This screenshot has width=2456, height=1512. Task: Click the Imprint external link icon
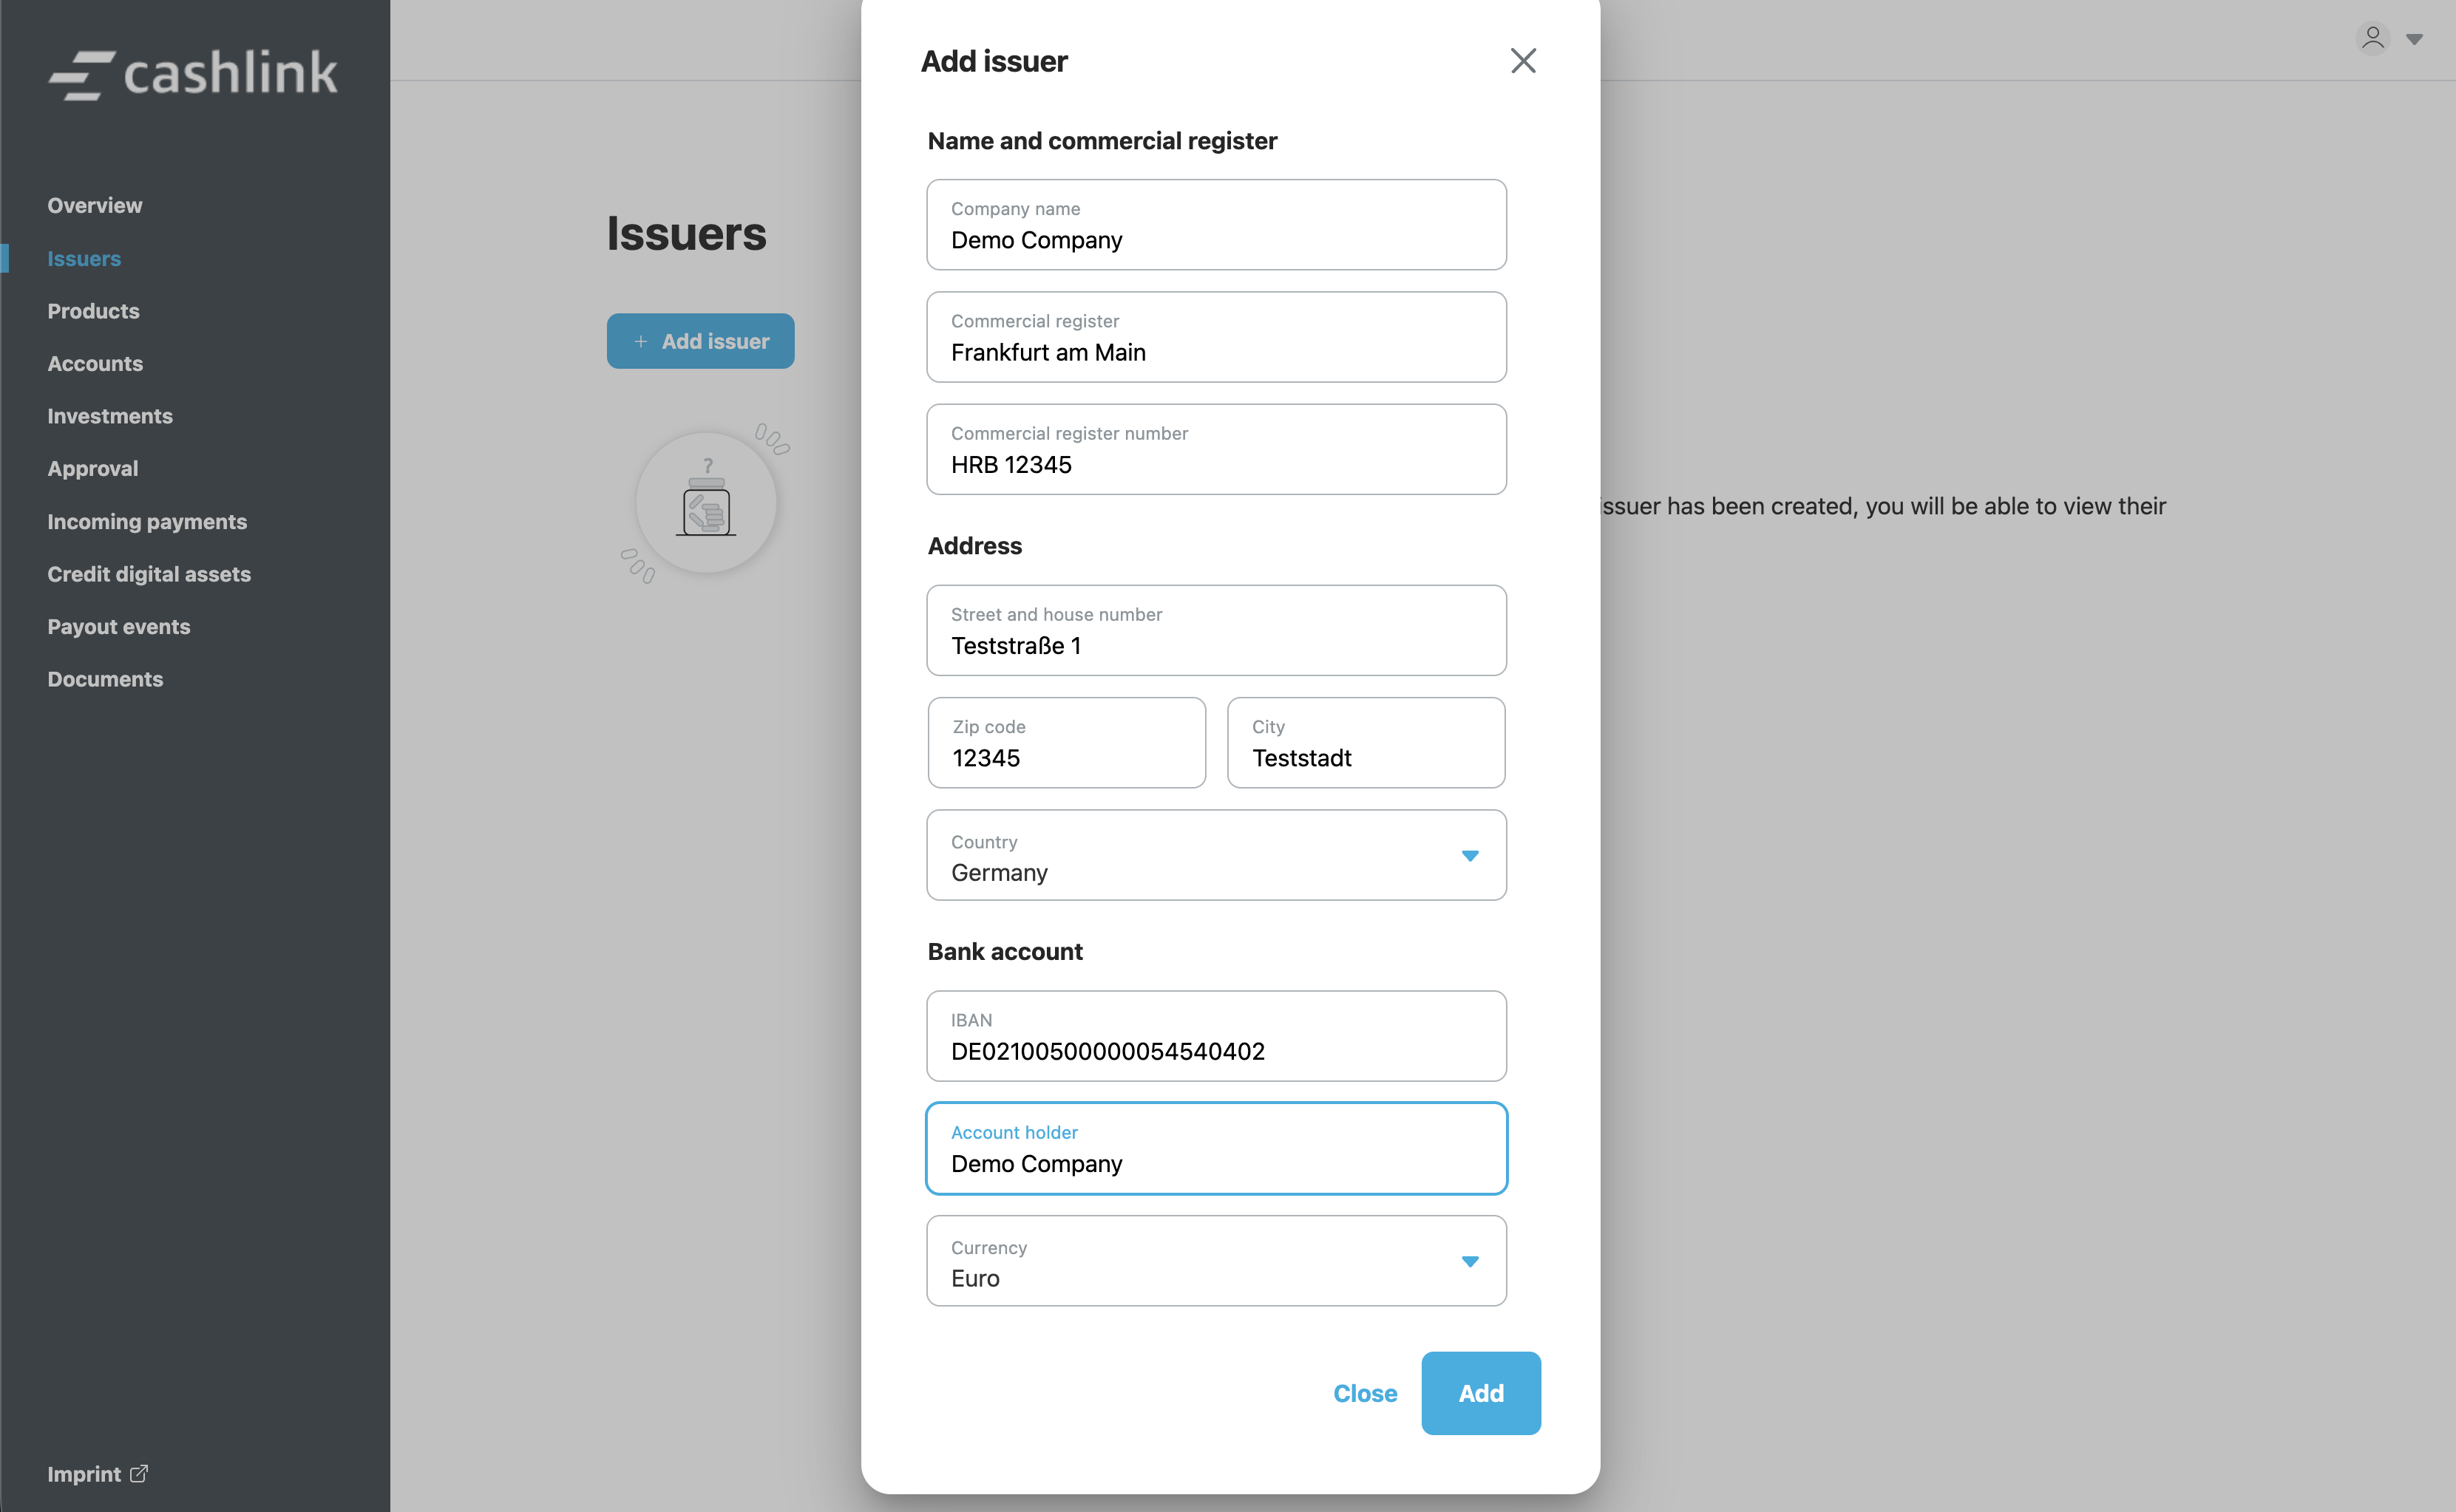coord(139,1473)
